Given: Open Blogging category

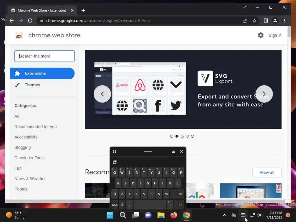Looking at the screenshot, I should tap(23, 147).
